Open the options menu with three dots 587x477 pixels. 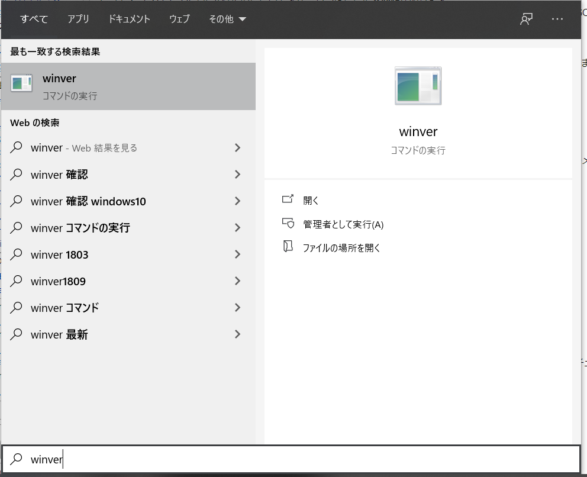point(557,19)
